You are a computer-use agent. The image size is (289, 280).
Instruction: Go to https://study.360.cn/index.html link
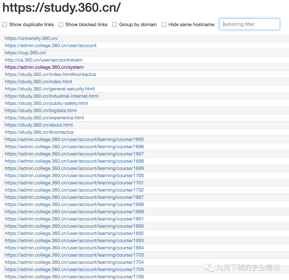click(38, 82)
